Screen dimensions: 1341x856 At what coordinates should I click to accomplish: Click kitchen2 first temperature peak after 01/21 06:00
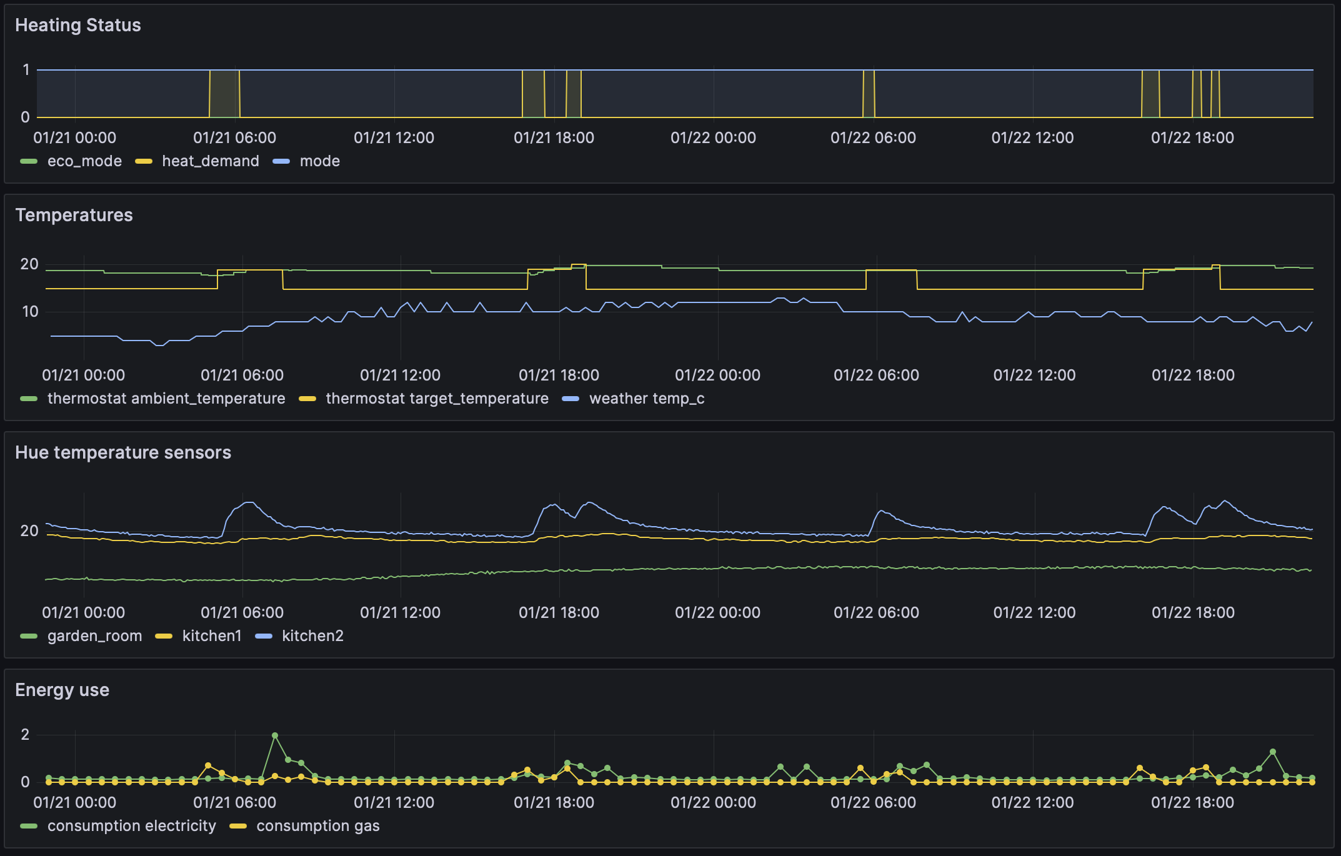click(249, 503)
